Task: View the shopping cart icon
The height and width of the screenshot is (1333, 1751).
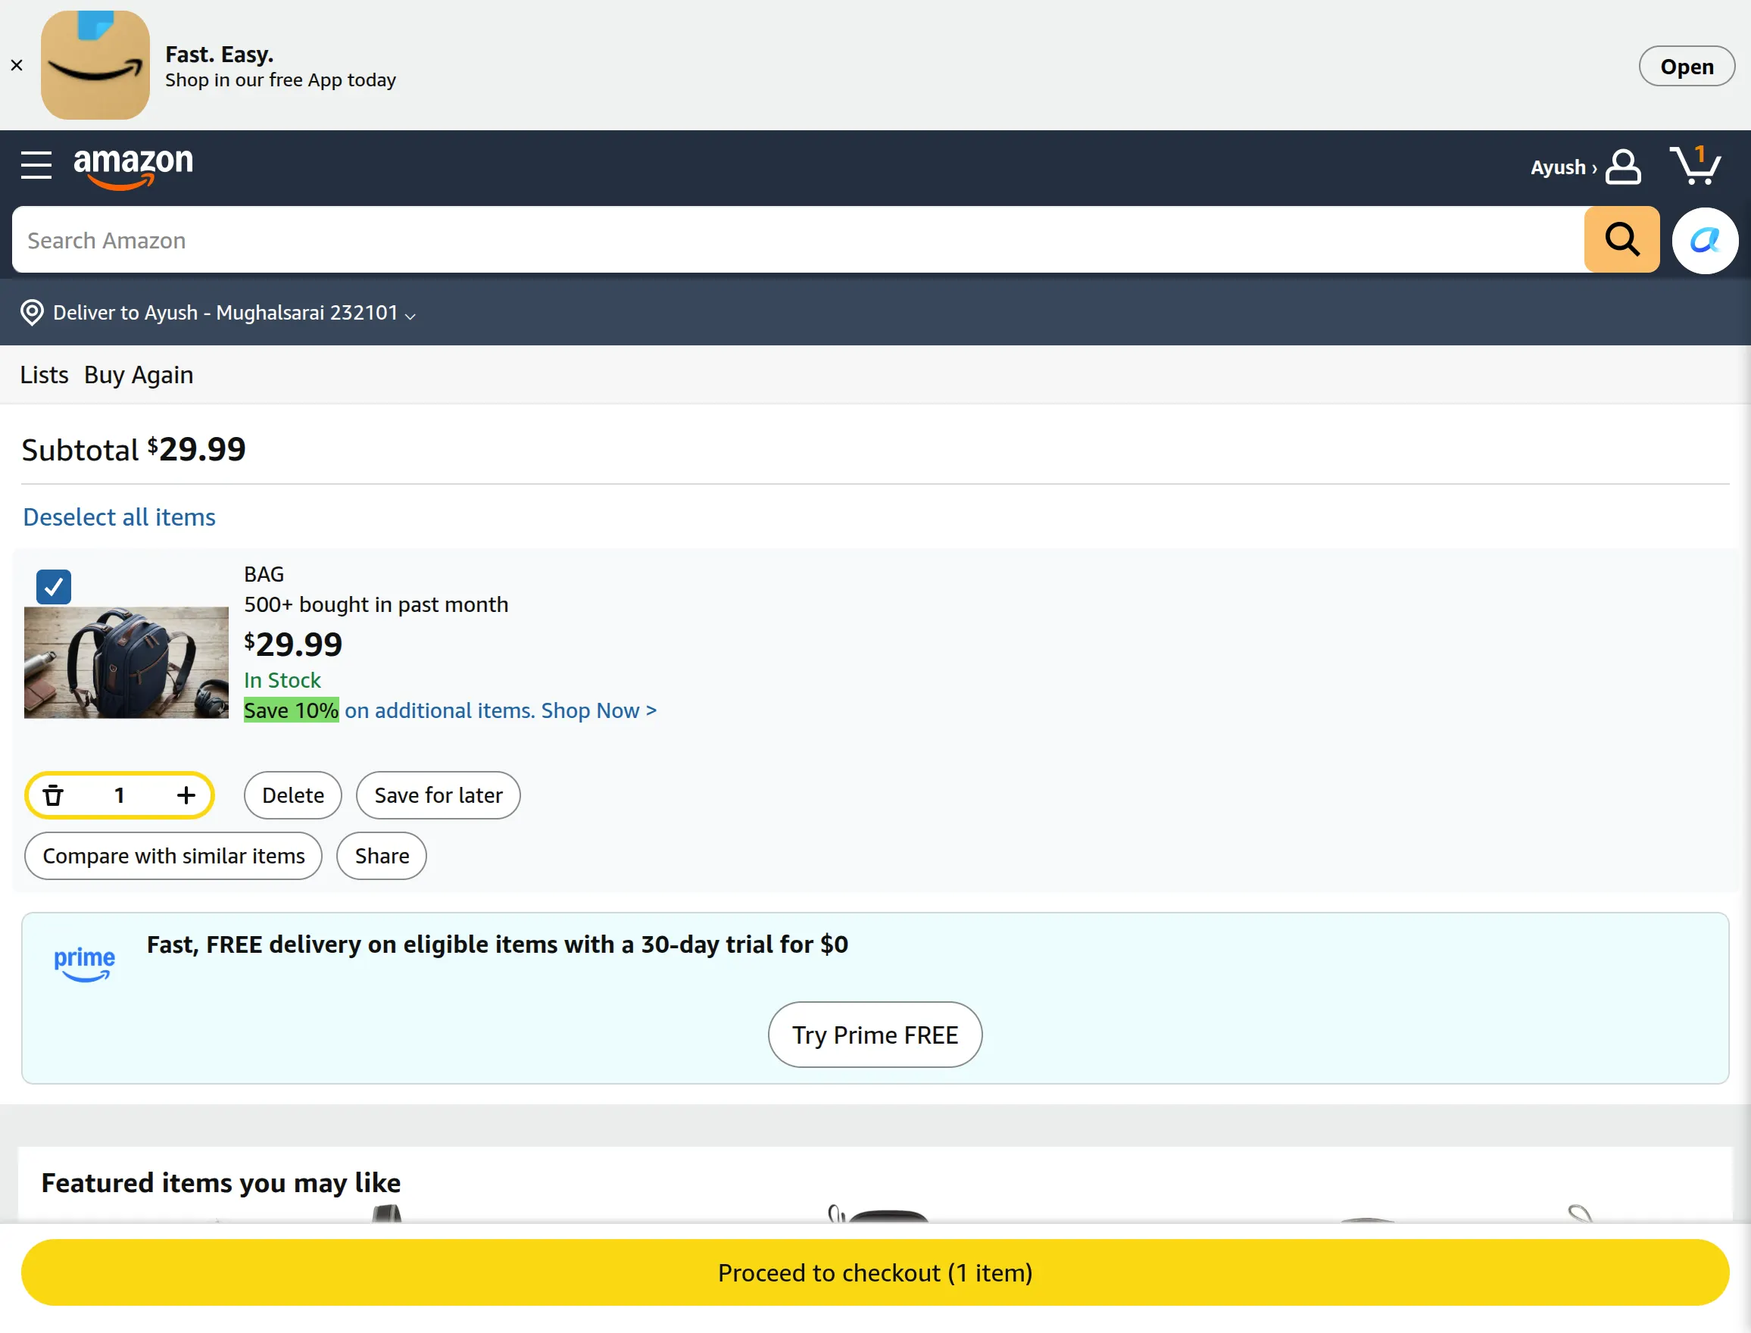Action: [1696, 165]
